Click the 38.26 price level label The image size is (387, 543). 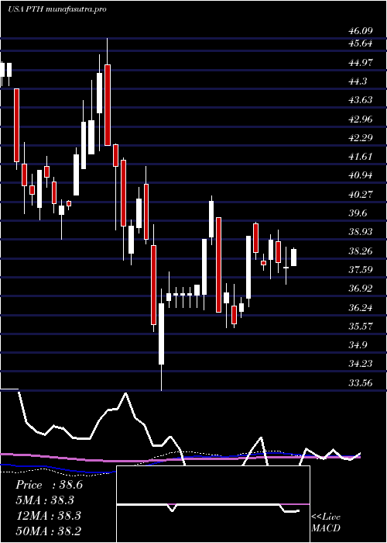pos(360,251)
